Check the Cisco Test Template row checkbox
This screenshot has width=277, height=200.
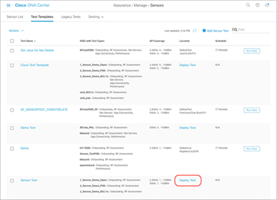click(x=12, y=65)
